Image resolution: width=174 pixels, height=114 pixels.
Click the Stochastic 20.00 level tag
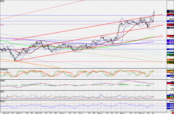pyautogui.click(x=170, y=76)
